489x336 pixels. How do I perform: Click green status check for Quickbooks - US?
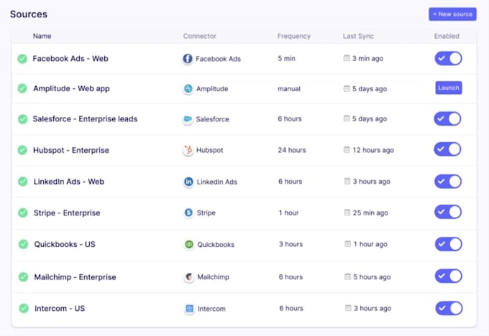[23, 244]
